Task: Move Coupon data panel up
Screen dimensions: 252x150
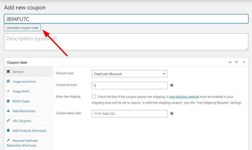Action: [230, 62]
